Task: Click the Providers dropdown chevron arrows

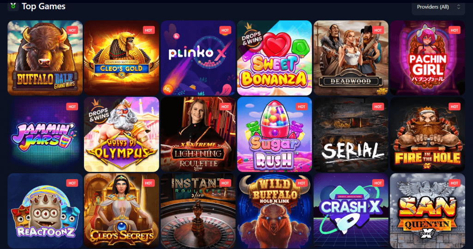Action: (x=459, y=6)
